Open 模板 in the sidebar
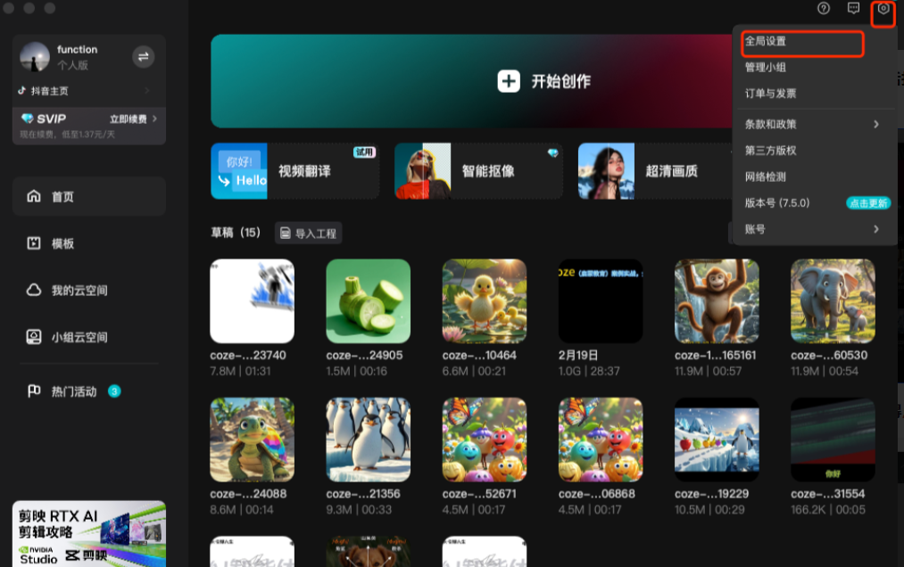 [62, 243]
